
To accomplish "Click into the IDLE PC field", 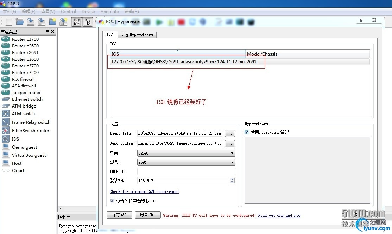I will [186, 171].
